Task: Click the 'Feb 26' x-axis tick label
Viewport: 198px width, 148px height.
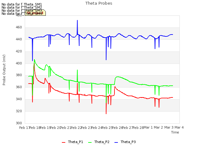Action: 118,128
